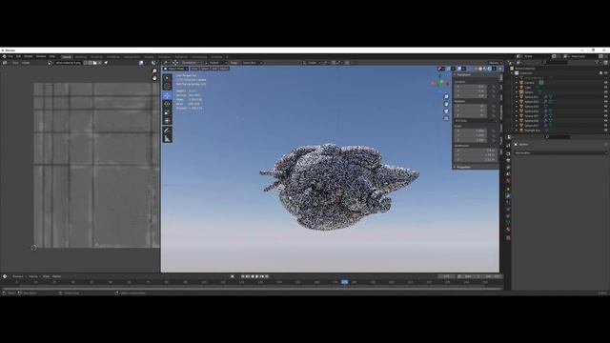
Task: Open the Add Modifier dropdown
Action: [560, 152]
